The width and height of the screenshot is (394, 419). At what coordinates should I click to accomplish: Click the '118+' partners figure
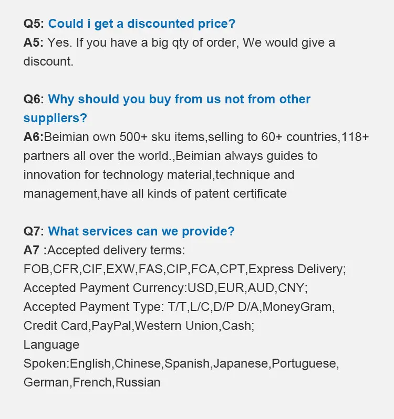coord(355,137)
